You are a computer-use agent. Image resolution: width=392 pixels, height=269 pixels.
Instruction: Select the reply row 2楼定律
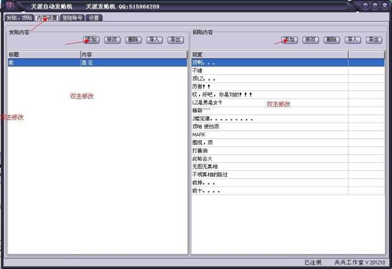(288, 119)
